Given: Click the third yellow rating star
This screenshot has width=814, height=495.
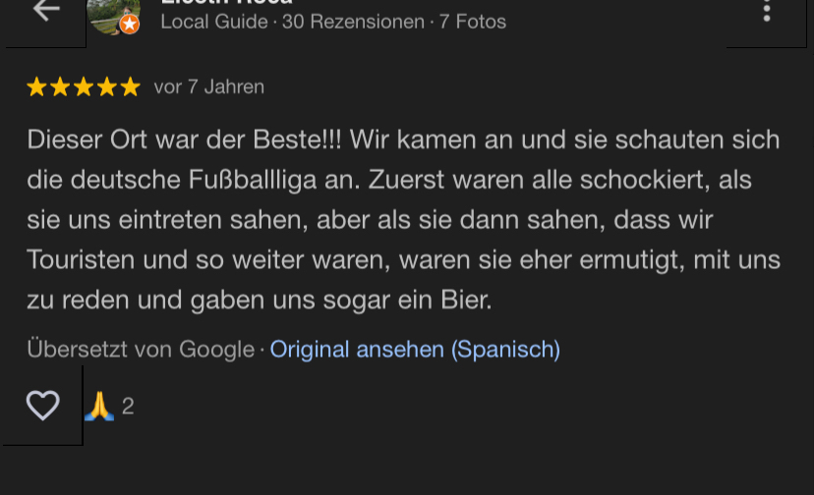Looking at the screenshot, I should point(84,87).
